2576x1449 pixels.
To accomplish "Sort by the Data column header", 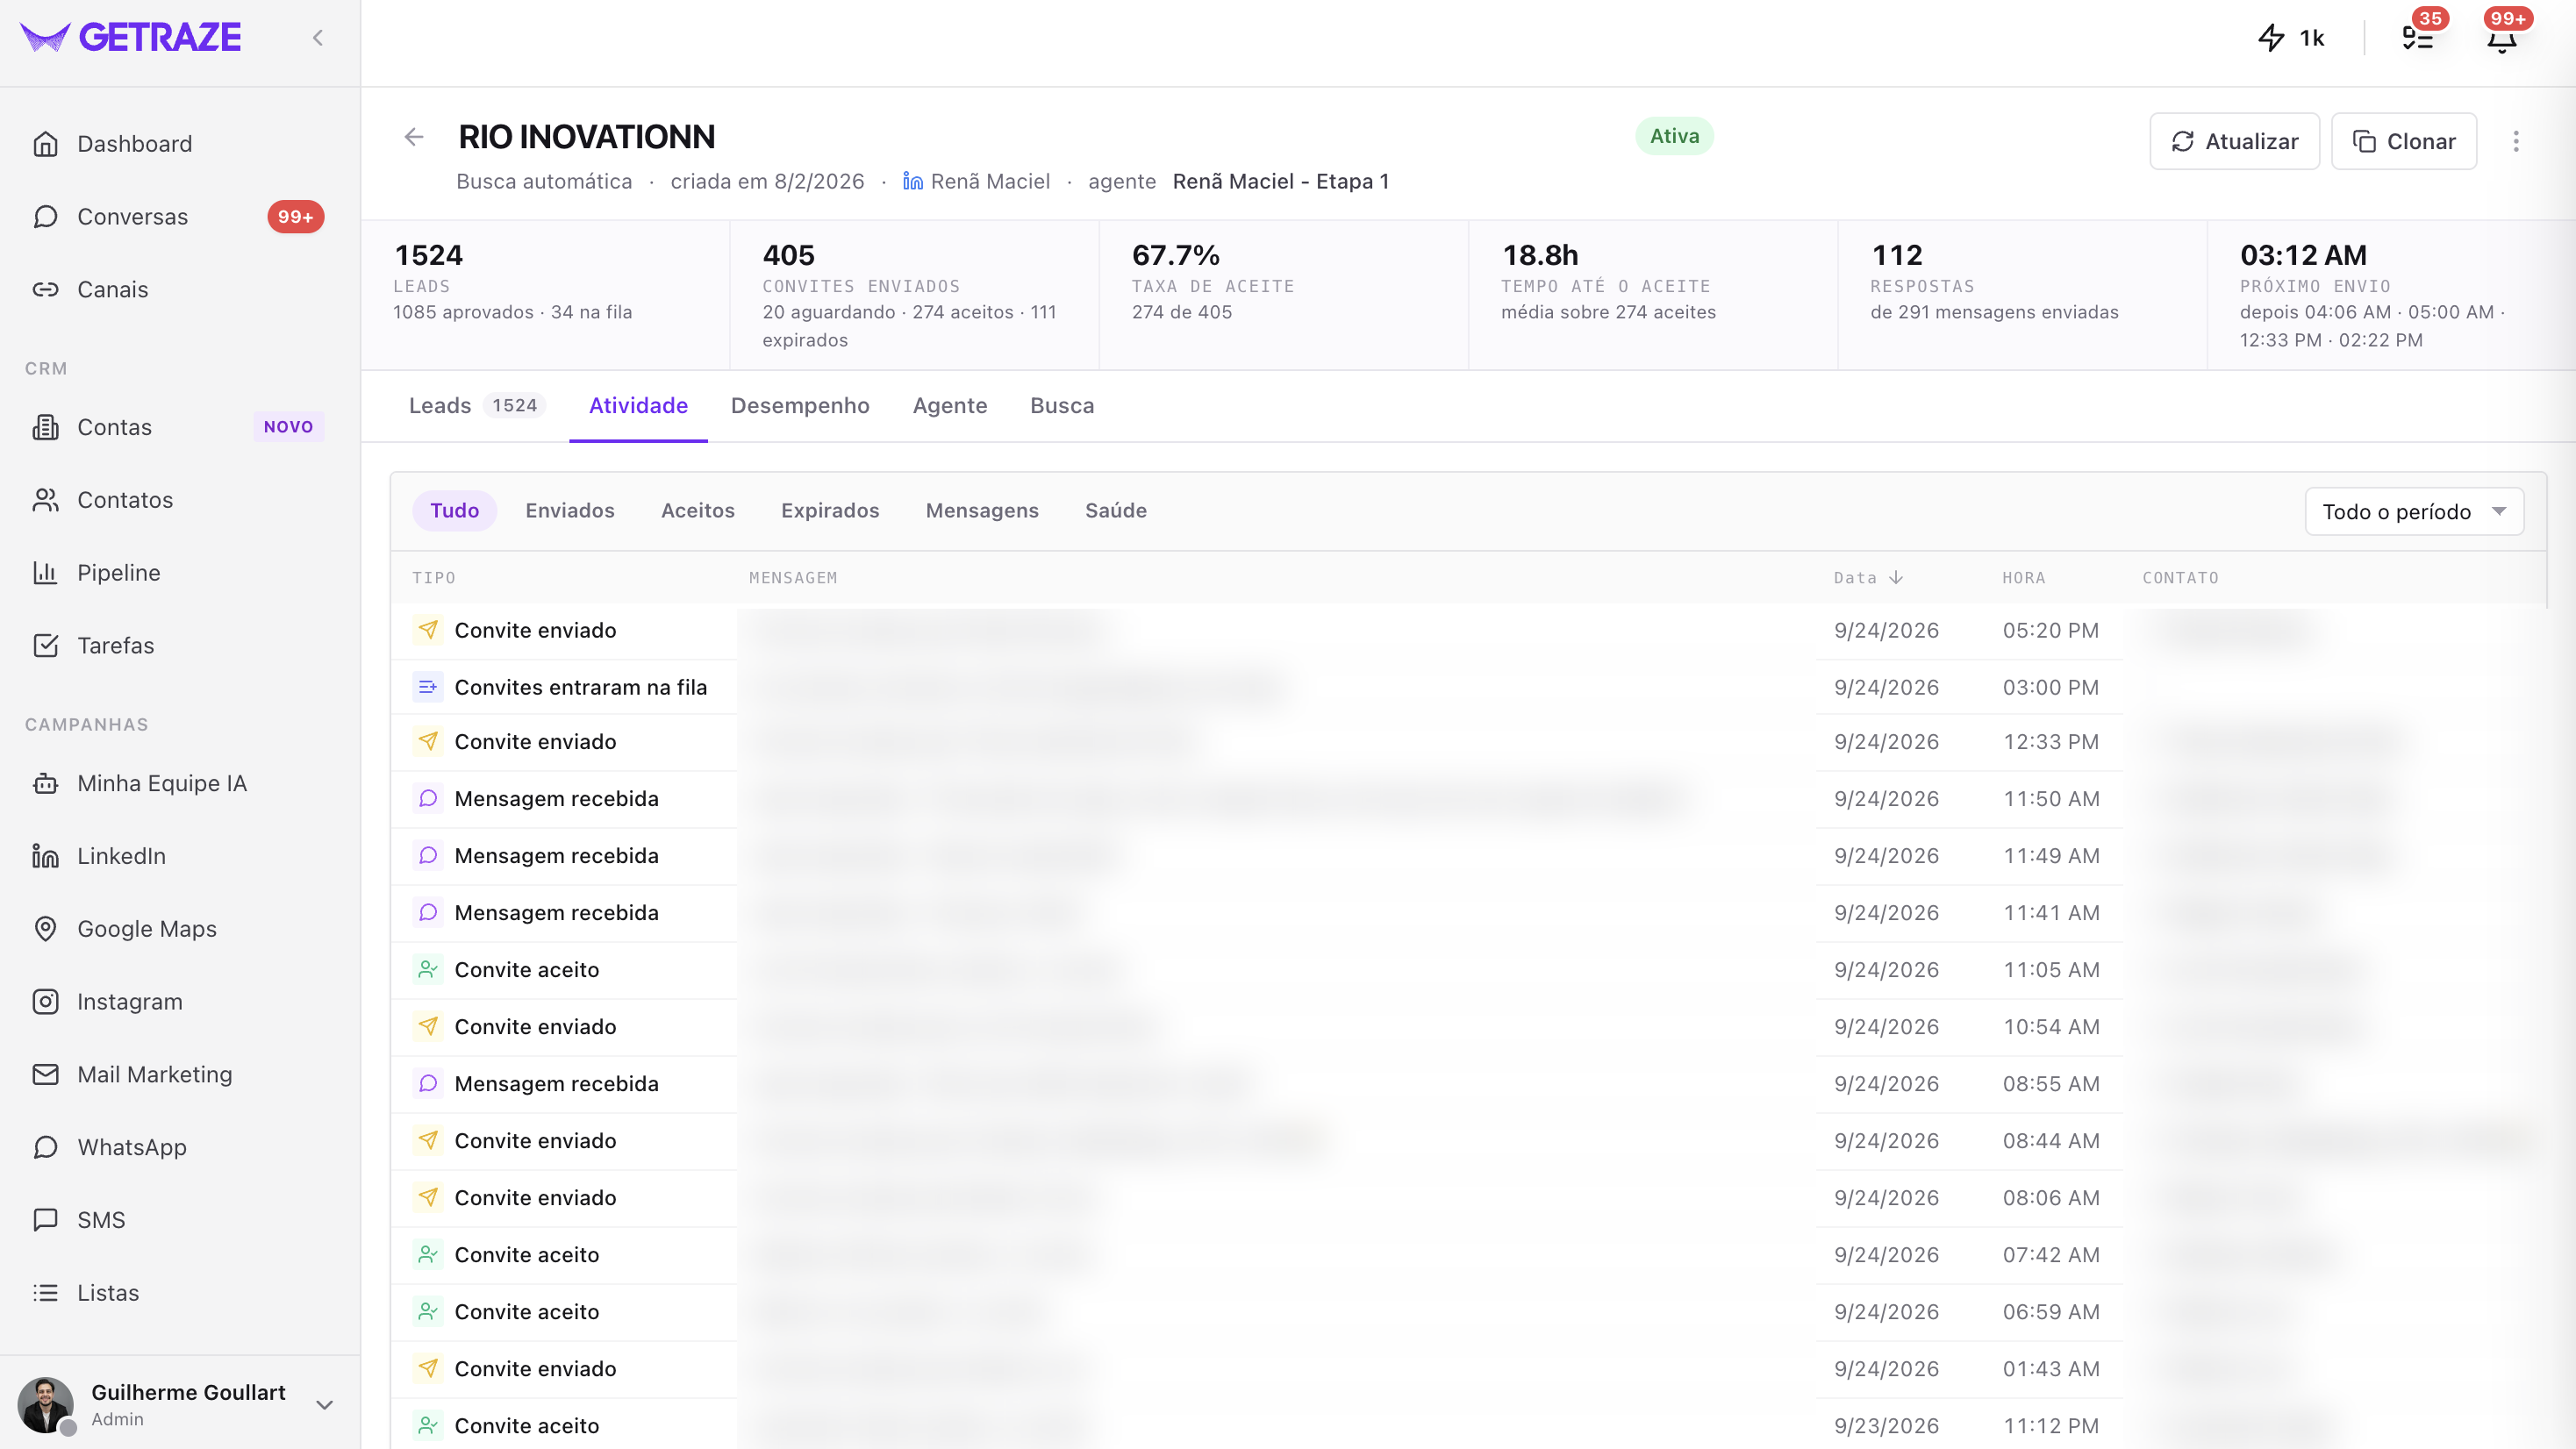I will [x=1868, y=578].
